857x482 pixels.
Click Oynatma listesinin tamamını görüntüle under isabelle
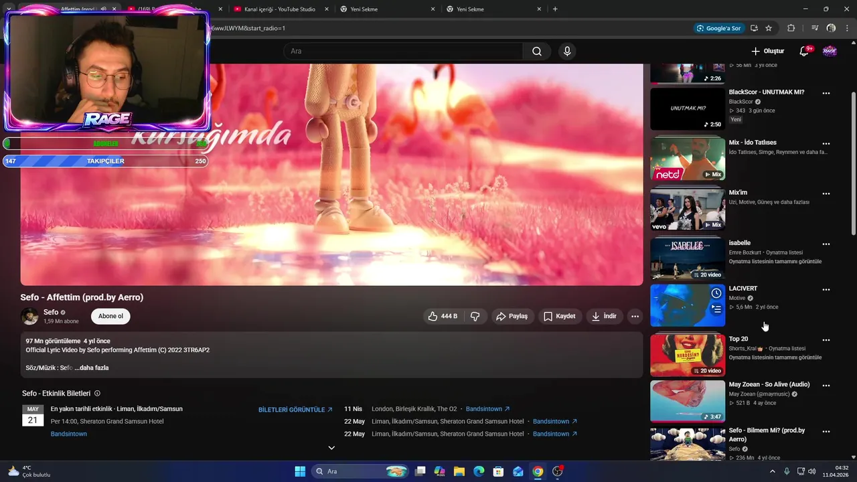tap(775, 262)
